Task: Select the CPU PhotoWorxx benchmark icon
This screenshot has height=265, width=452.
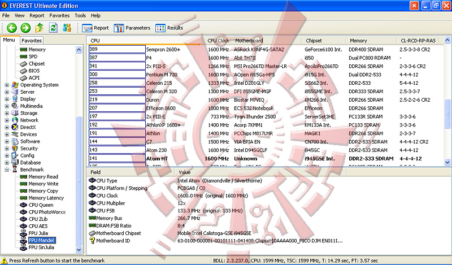Action: 23,212
